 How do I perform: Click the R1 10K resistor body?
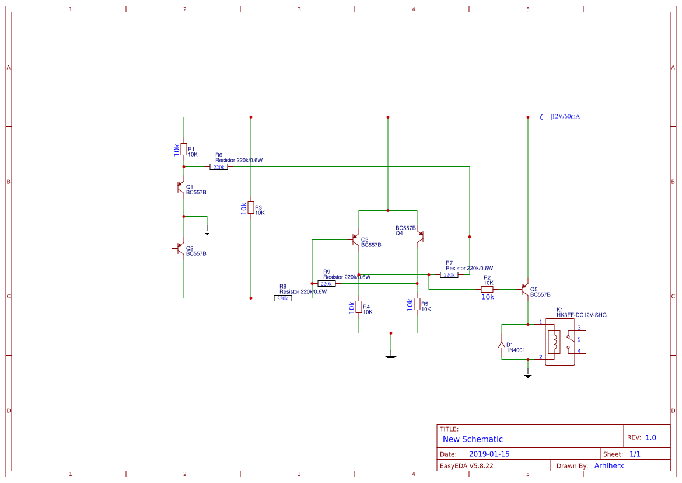coord(184,150)
